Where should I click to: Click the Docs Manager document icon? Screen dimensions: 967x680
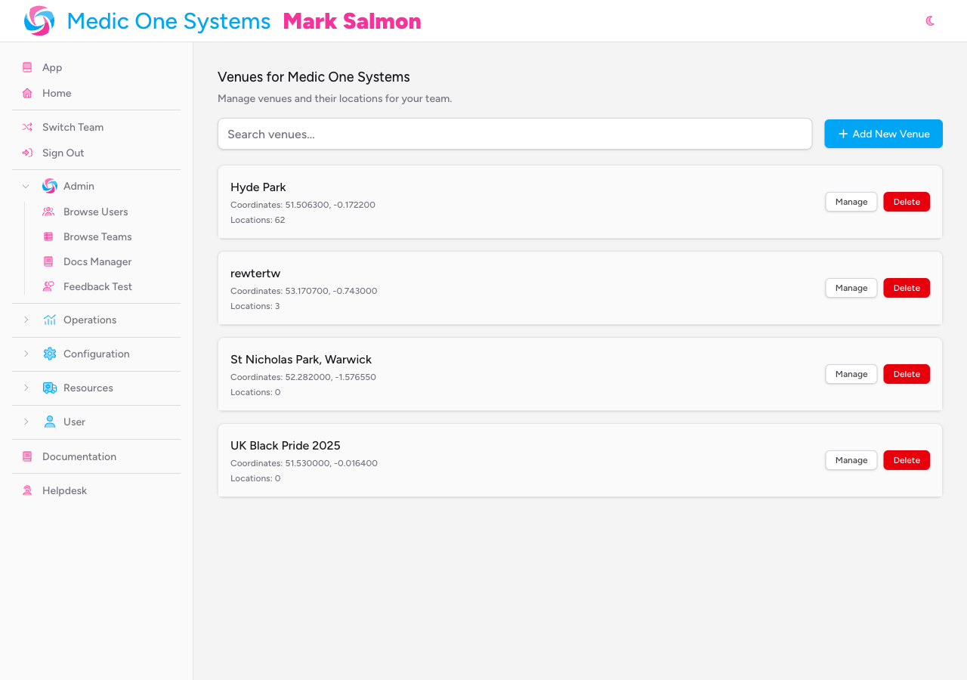48,261
